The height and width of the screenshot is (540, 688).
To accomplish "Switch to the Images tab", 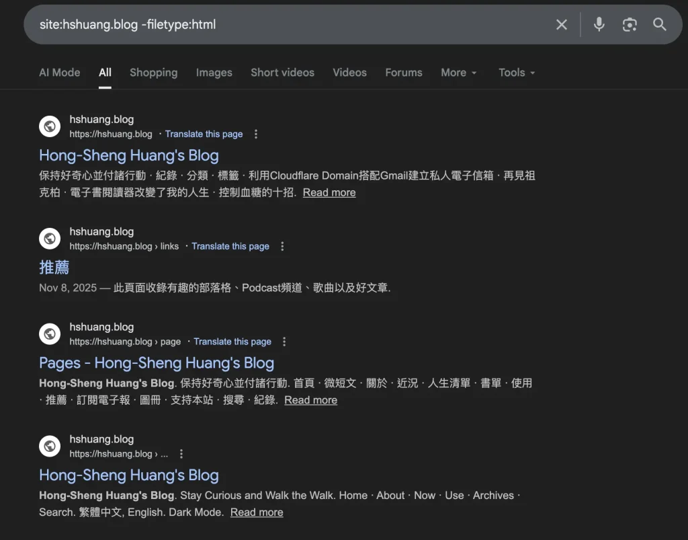I will pos(214,73).
